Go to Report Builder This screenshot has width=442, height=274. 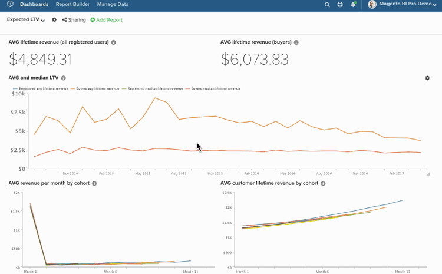(73, 5)
